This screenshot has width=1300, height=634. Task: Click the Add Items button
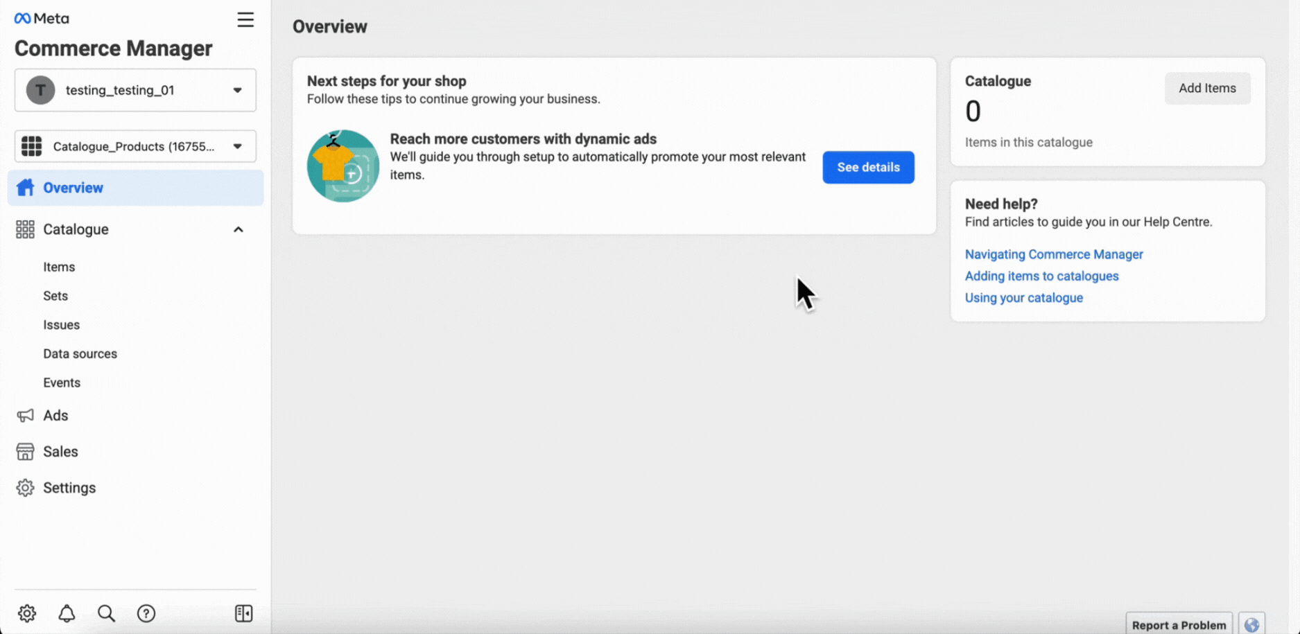tap(1208, 88)
